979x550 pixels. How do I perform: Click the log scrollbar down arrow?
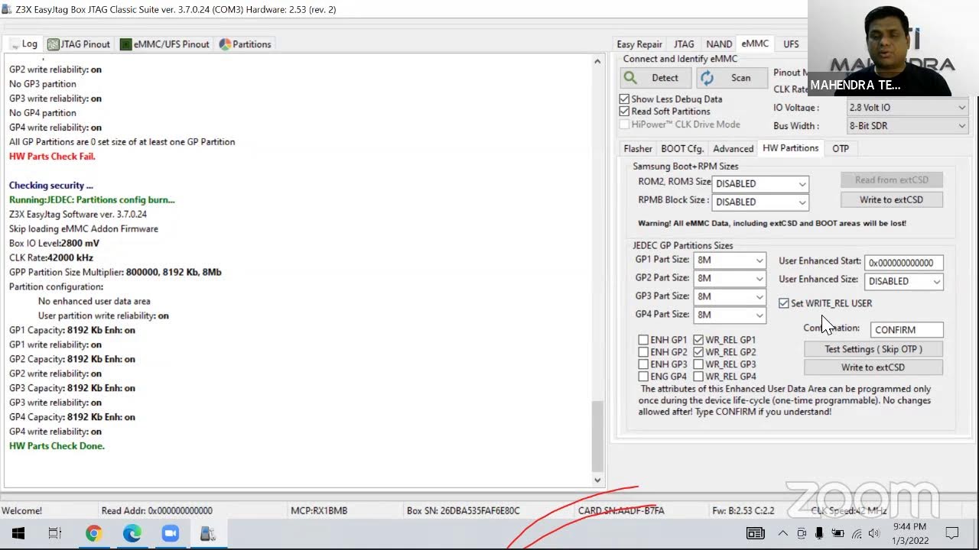click(598, 480)
